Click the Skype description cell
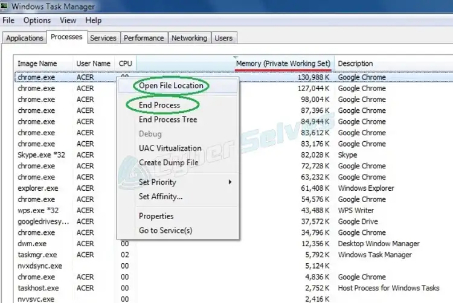 [347, 155]
